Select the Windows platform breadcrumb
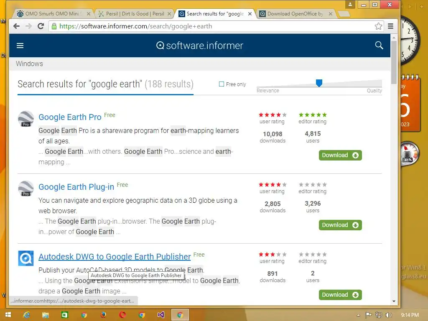This screenshot has height=321, width=428. pos(29,64)
